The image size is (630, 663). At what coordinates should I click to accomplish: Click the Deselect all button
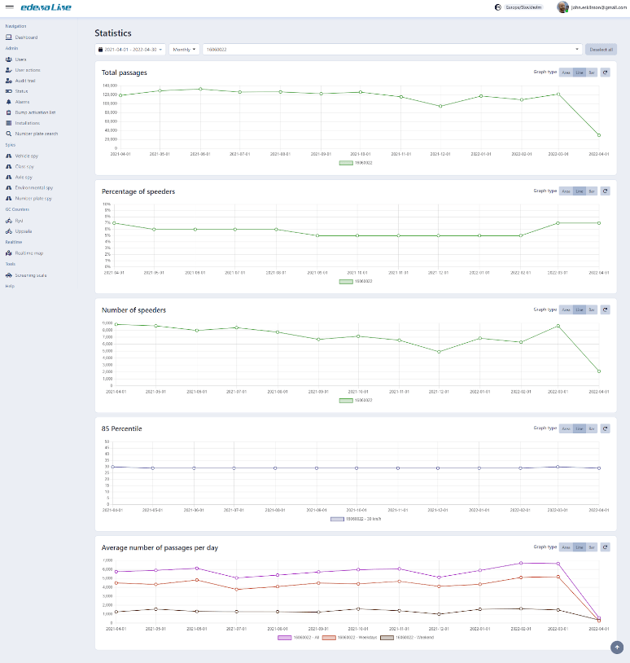[602, 50]
